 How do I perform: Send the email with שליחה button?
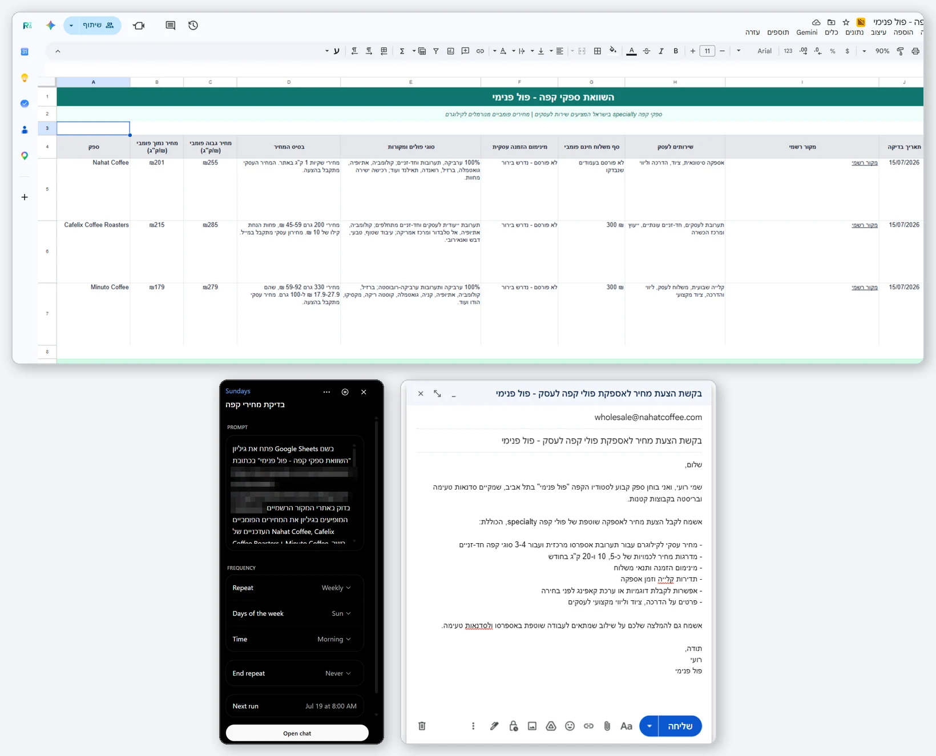(680, 726)
